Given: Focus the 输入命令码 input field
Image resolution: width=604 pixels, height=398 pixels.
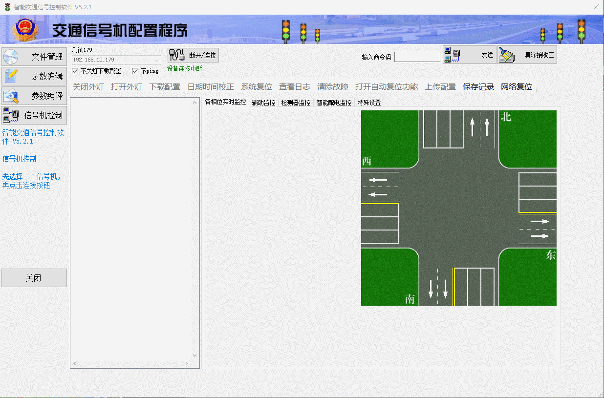Looking at the screenshot, I should pyautogui.click(x=417, y=57).
